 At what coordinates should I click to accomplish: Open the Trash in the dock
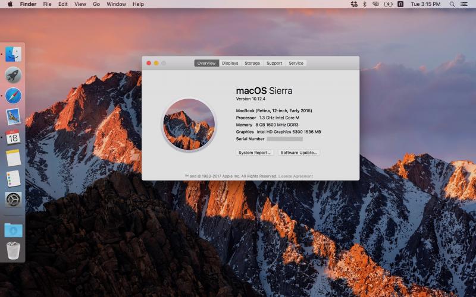13,250
